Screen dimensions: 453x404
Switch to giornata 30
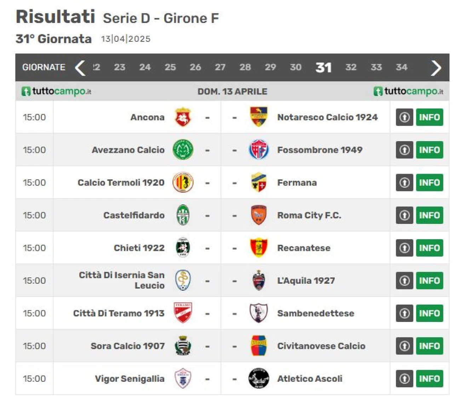(296, 67)
